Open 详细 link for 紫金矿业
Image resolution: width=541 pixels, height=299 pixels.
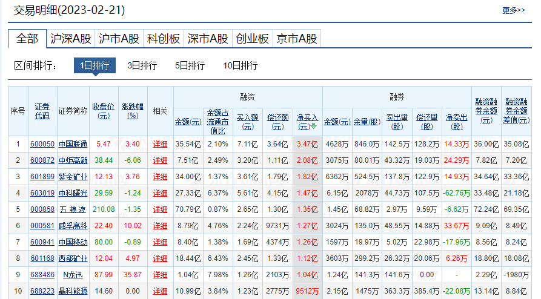[160, 177]
